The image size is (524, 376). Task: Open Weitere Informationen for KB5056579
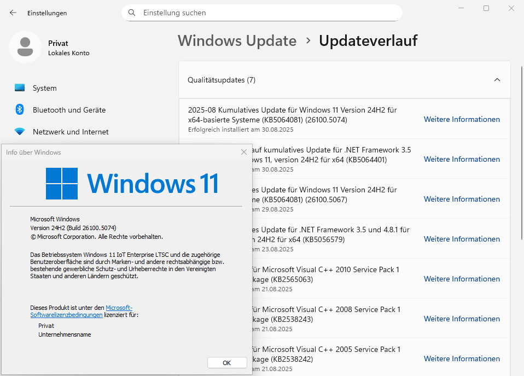(462, 239)
